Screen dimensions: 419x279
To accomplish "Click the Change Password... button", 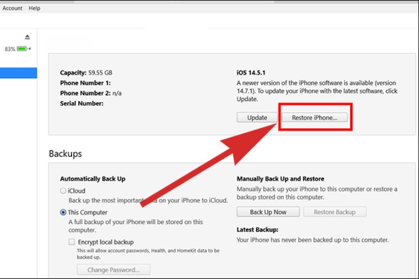I will tap(113, 270).
